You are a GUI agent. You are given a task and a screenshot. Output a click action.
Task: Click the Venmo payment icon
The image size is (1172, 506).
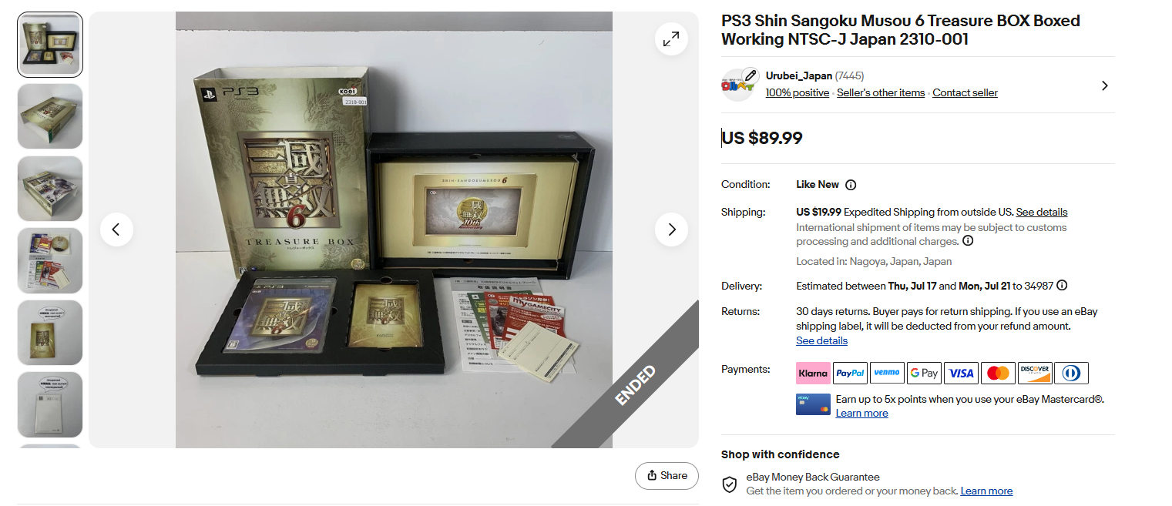(x=887, y=373)
